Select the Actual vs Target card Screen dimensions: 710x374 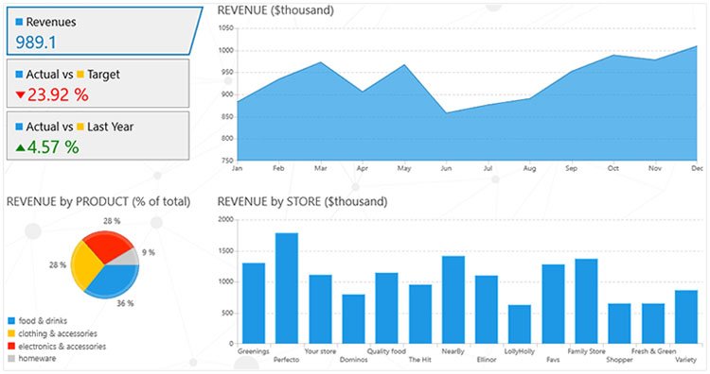point(98,83)
